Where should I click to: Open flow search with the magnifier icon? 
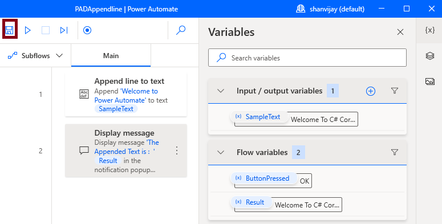(181, 30)
